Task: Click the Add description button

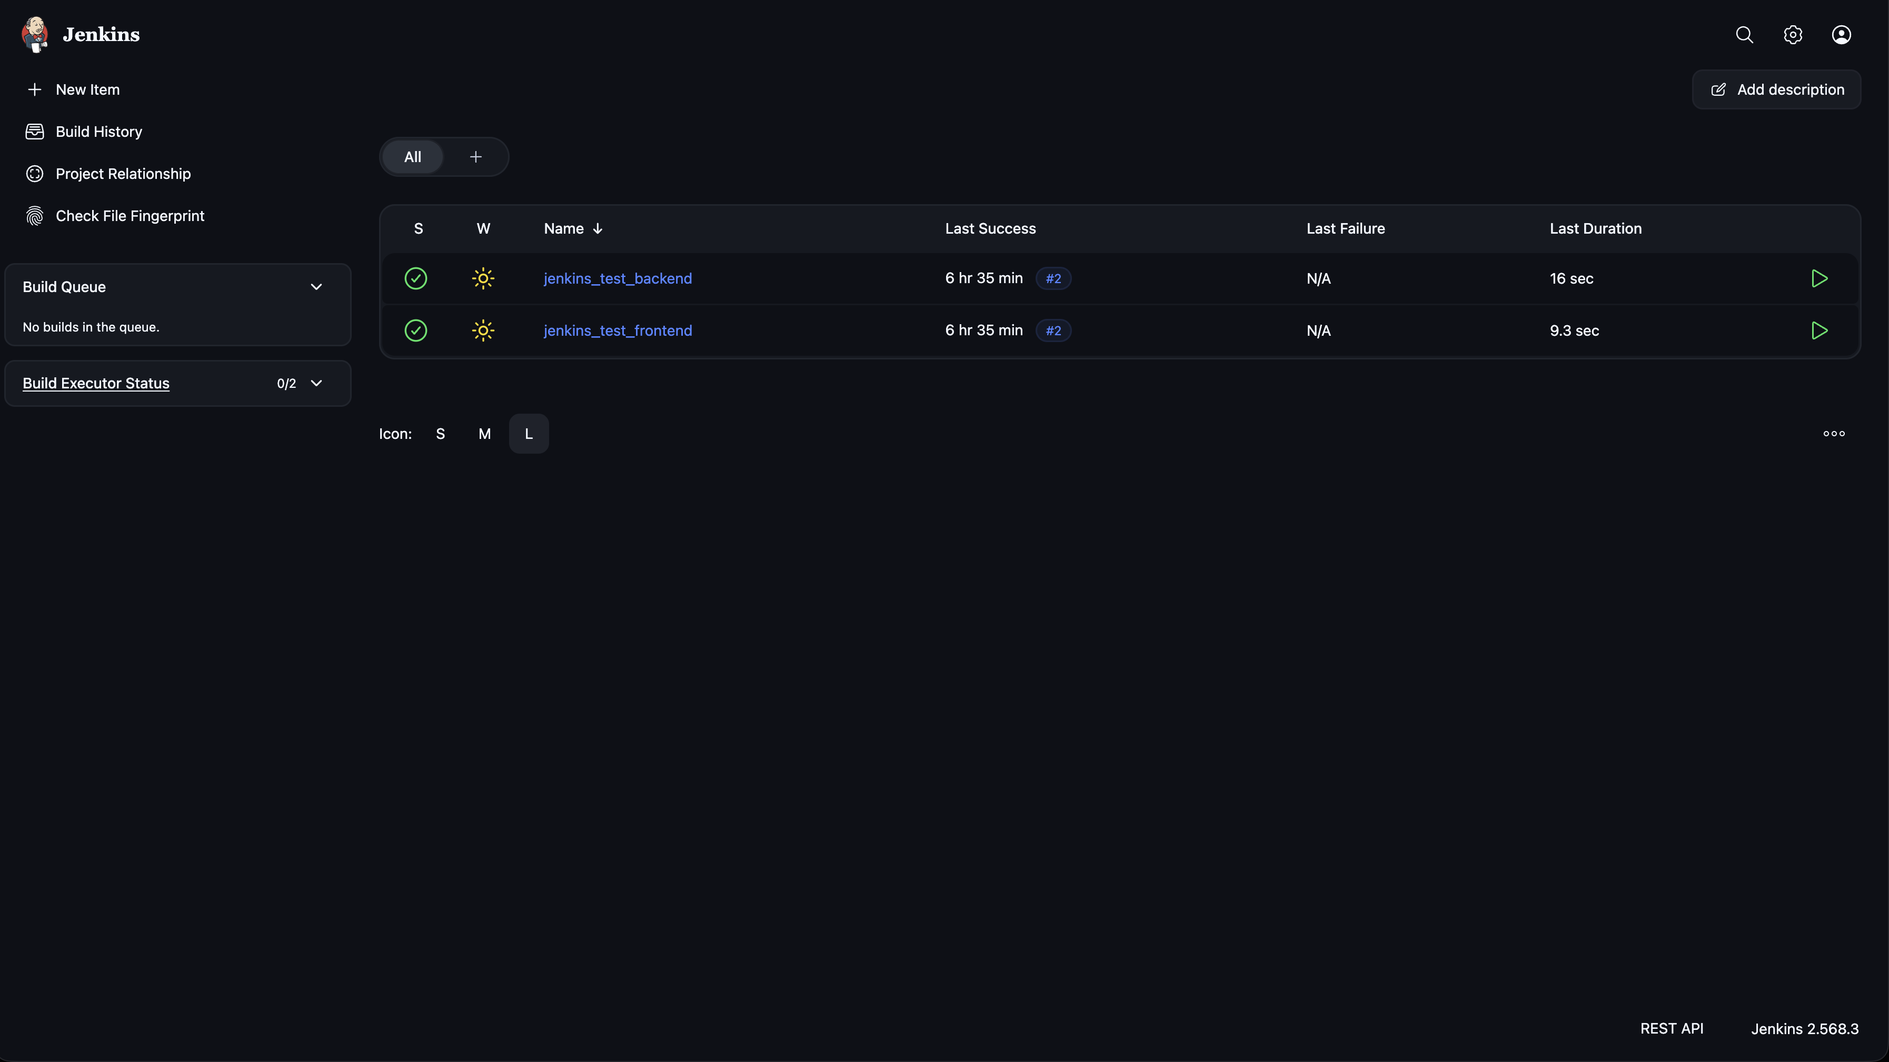Action: 1776,89
